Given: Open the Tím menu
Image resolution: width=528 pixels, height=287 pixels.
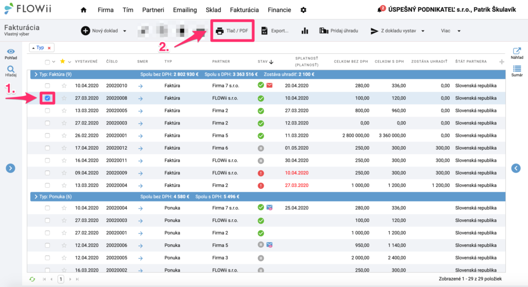Looking at the screenshot, I should tap(128, 10).
